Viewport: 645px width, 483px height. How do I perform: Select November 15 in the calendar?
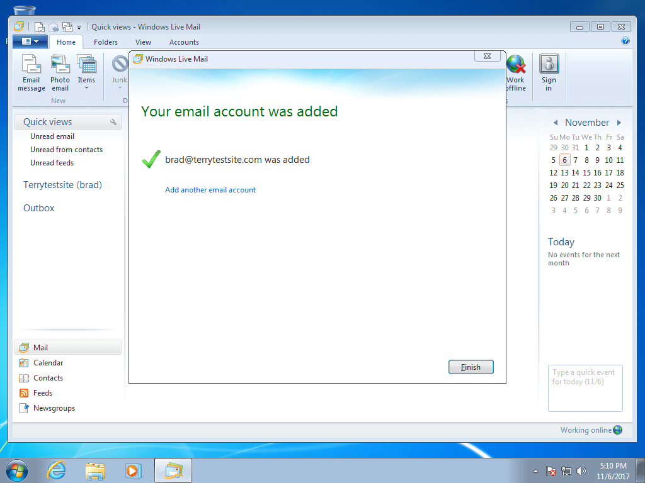click(x=586, y=173)
